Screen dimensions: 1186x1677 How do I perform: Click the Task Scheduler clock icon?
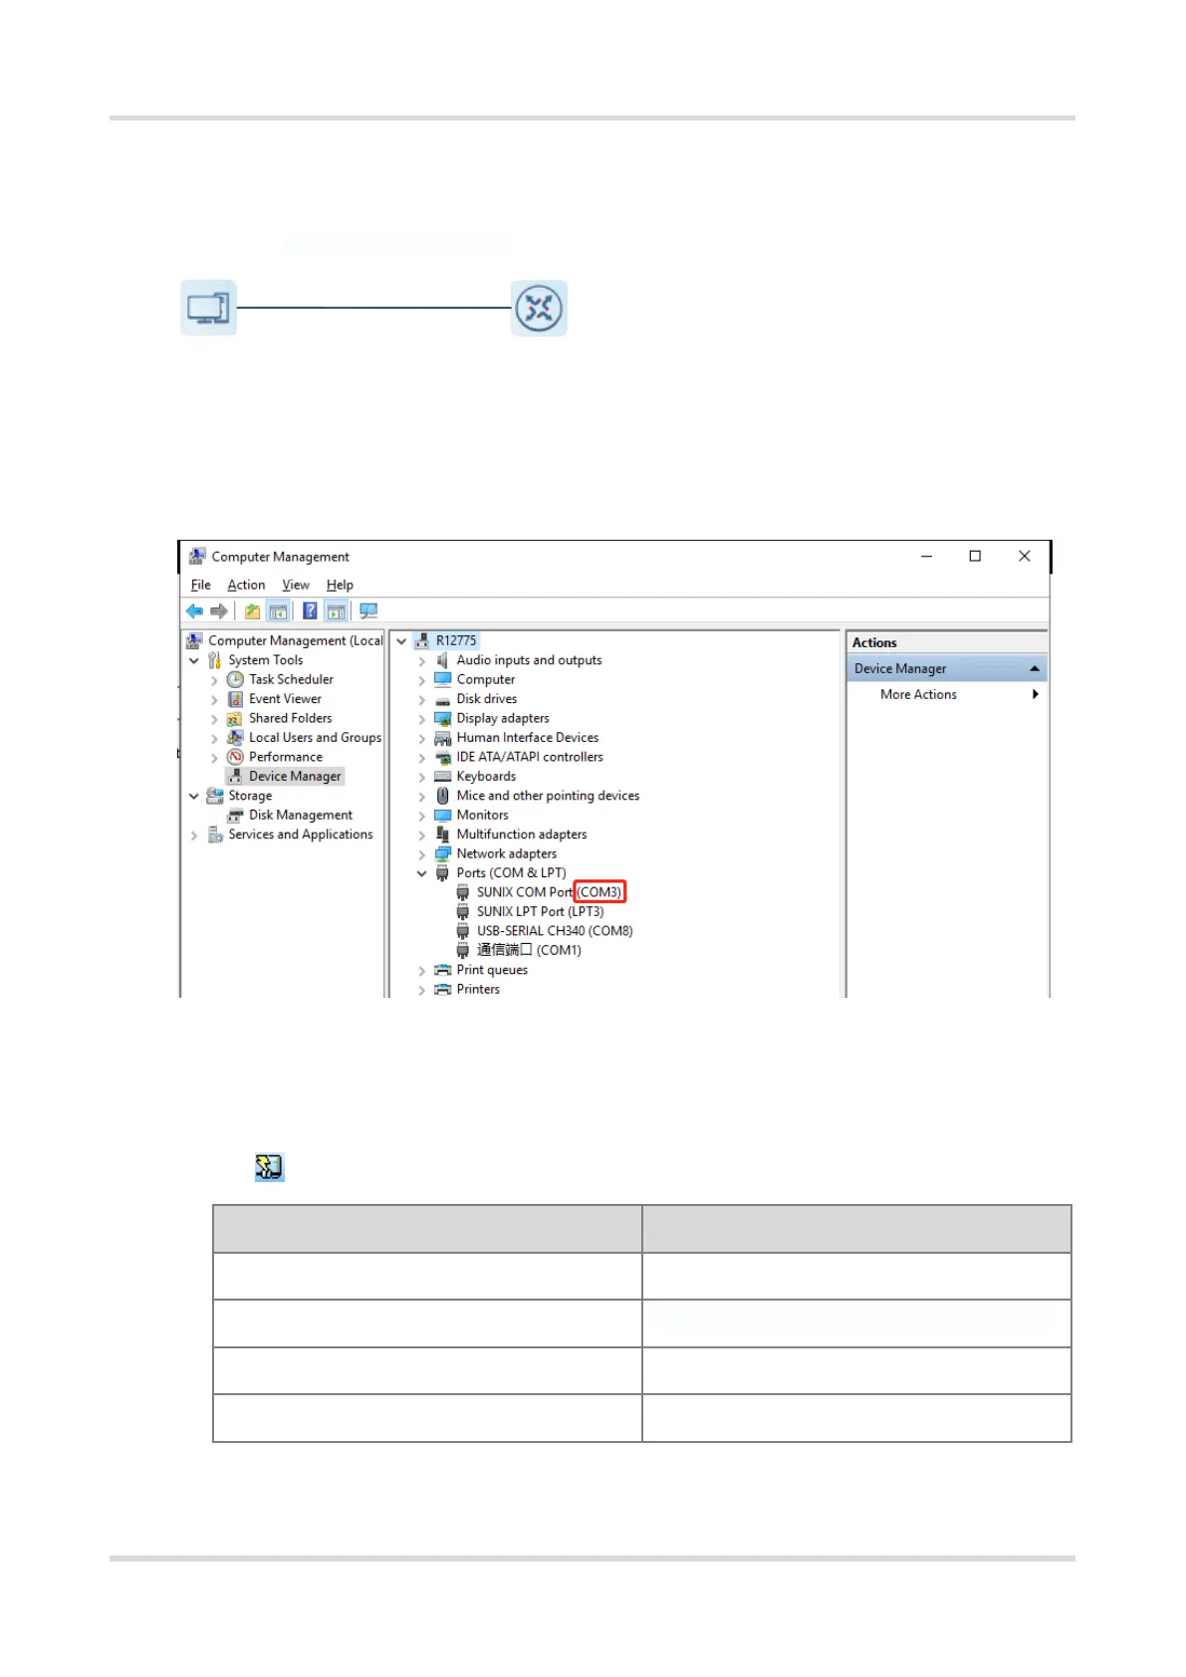235,679
